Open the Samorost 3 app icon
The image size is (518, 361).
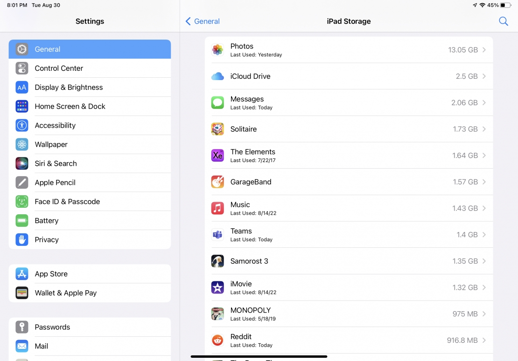coord(217,261)
